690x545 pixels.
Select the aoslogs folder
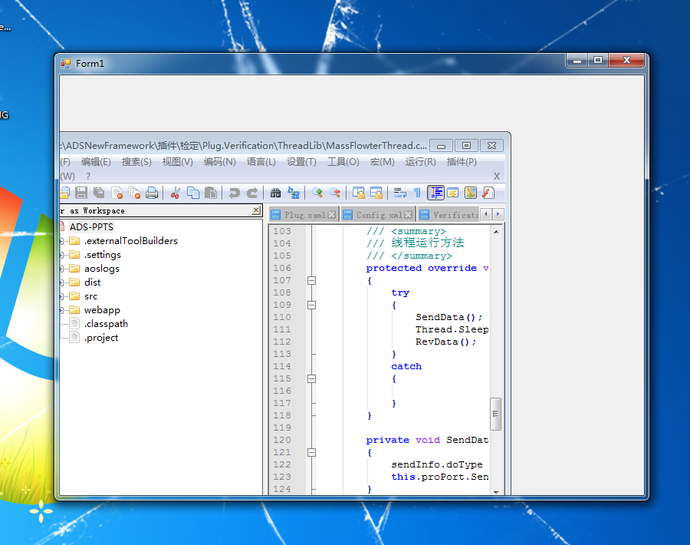coord(102,269)
